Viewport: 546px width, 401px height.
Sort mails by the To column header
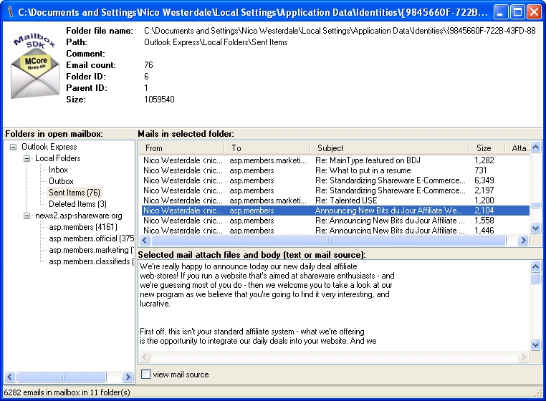click(x=267, y=148)
